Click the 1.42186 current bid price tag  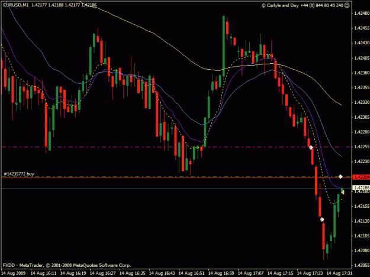coord(361,188)
